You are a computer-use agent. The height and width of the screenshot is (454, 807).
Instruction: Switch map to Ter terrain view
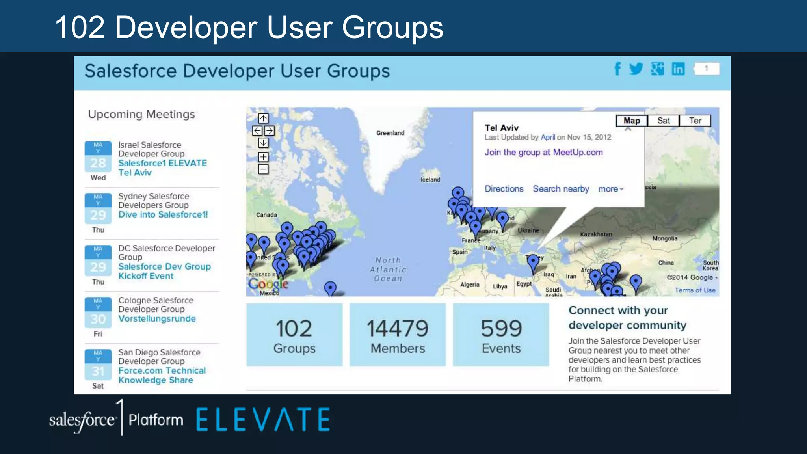[695, 121]
